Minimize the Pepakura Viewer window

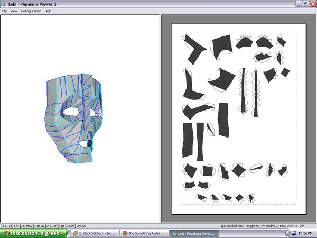coord(297,4)
